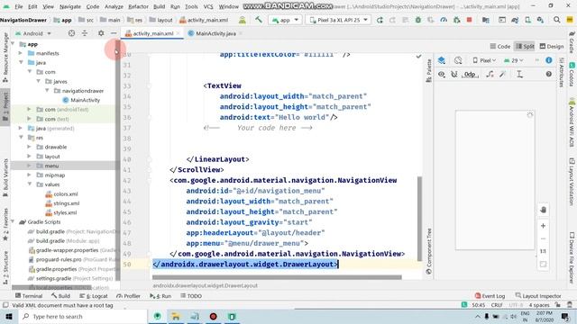Click the Select Design Surface layers icon
This screenshot has width=577, height=324.
(441, 60)
